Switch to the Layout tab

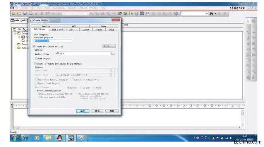(x=86, y=30)
